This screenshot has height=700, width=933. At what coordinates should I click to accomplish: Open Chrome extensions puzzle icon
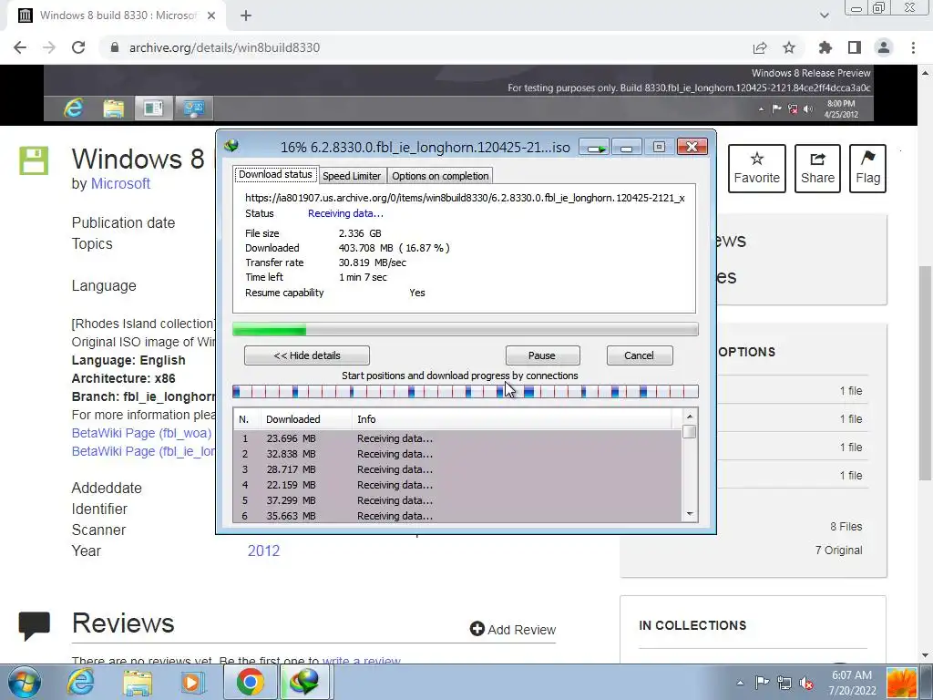point(825,47)
